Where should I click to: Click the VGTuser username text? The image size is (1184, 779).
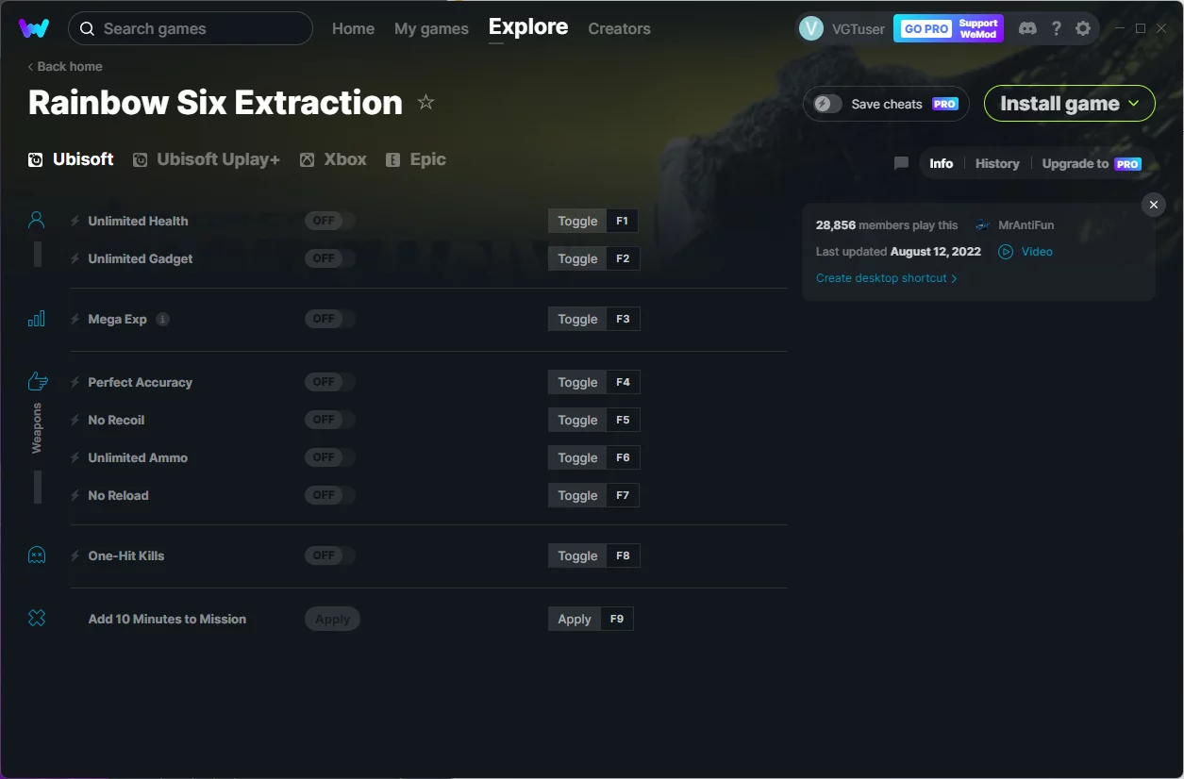pos(859,28)
